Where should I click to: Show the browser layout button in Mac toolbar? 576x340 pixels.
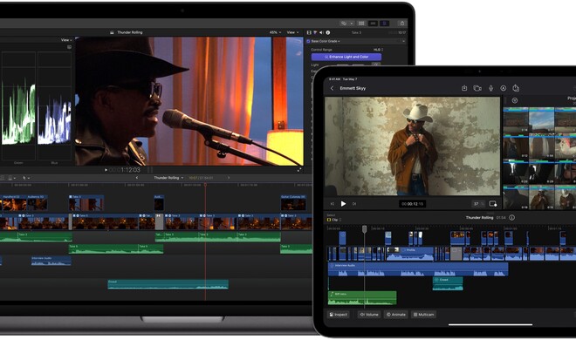[361, 24]
